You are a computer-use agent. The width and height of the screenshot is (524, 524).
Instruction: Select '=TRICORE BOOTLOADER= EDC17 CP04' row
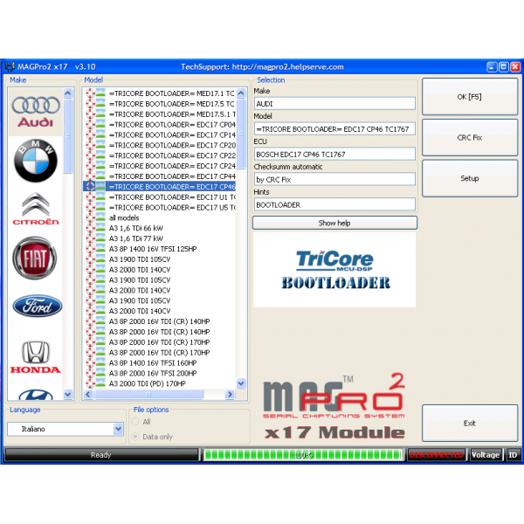pos(171,125)
